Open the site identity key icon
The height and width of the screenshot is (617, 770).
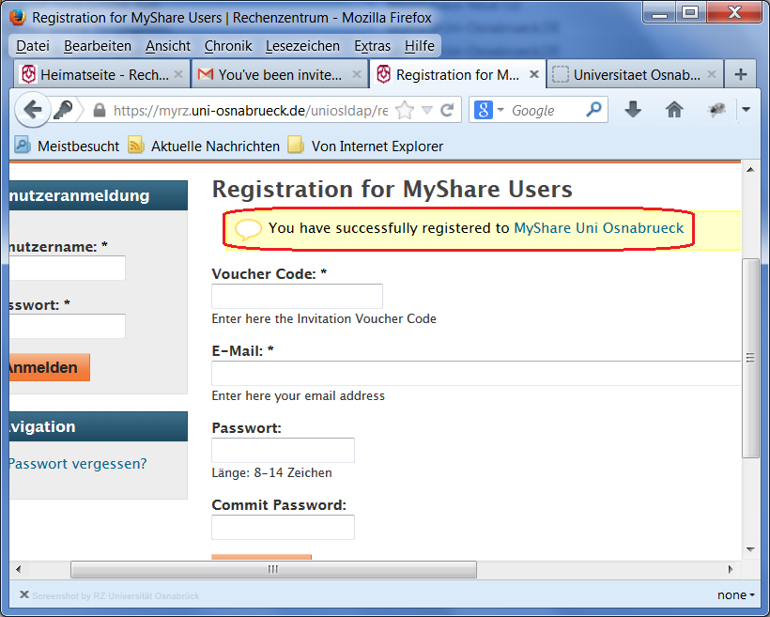63,110
